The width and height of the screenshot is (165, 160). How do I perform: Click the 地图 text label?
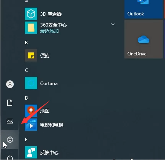pos(45,111)
